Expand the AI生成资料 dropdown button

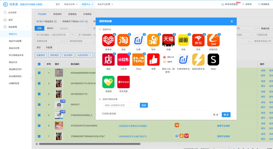84,55
